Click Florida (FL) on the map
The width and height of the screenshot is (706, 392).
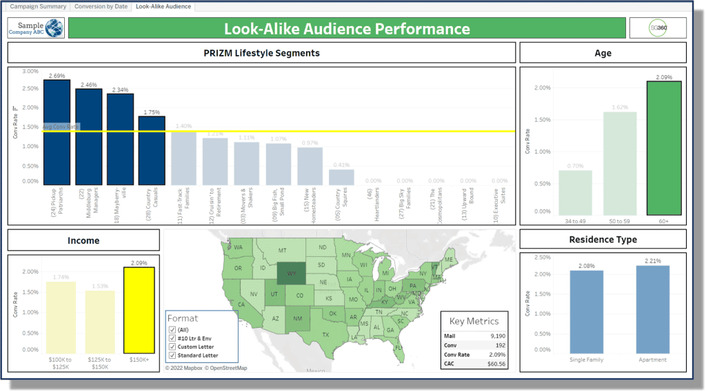(398, 348)
